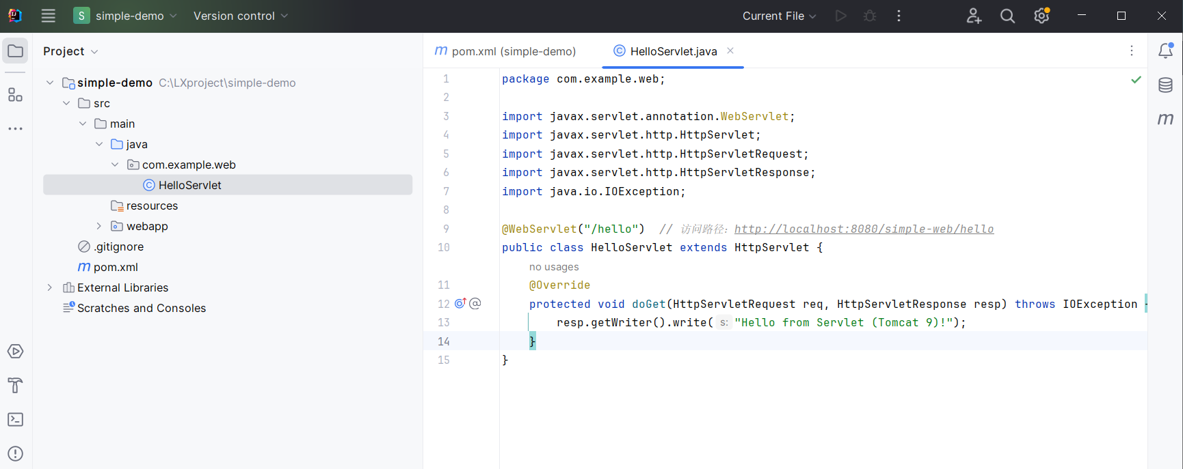
Task: Expand the webapp folder
Action: [99, 226]
